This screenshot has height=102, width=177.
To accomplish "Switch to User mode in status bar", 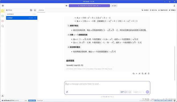I will [26, 100].
